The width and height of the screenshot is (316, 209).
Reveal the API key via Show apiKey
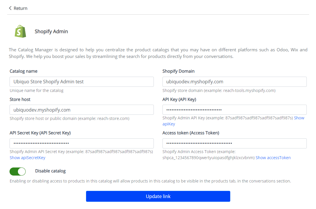[169, 124]
